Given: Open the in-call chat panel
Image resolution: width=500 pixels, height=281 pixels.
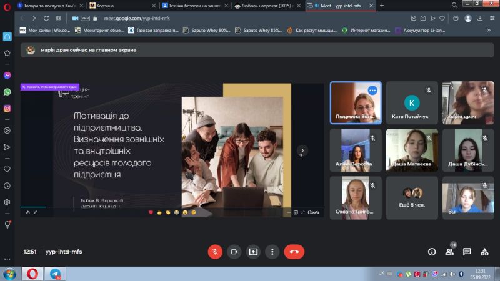Looking at the screenshot, I should tap(467, 252).
